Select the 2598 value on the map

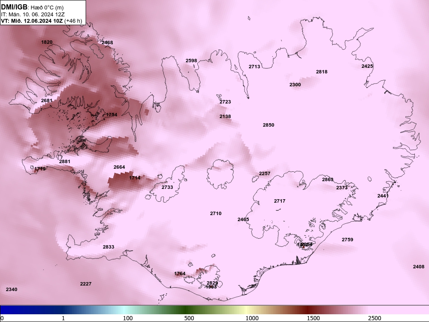191,61
